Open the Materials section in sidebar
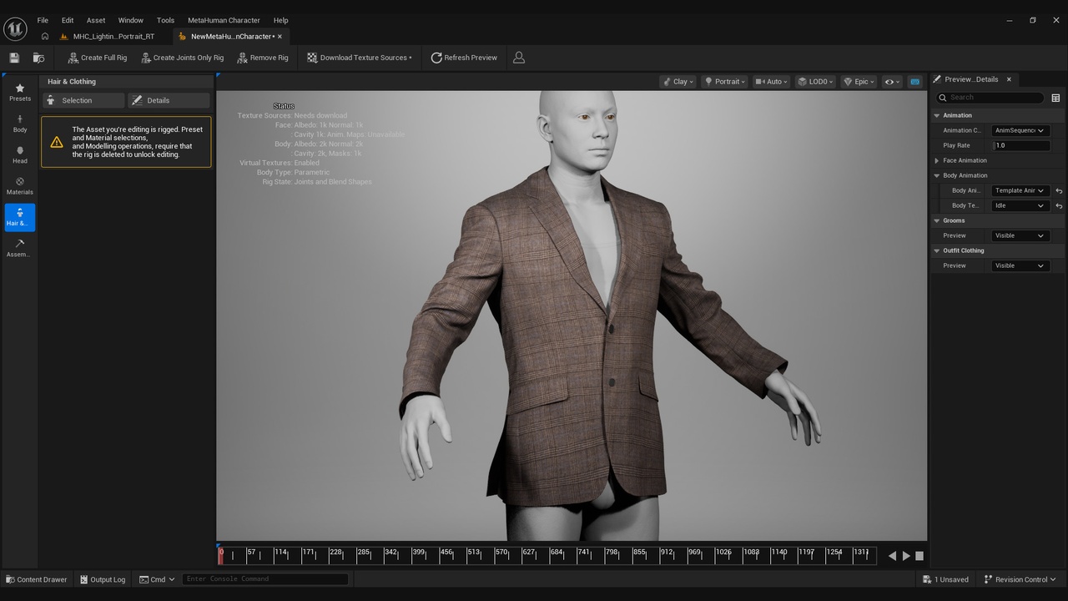This screenshot has width=1068, height=601. click(x=20, y=186)
